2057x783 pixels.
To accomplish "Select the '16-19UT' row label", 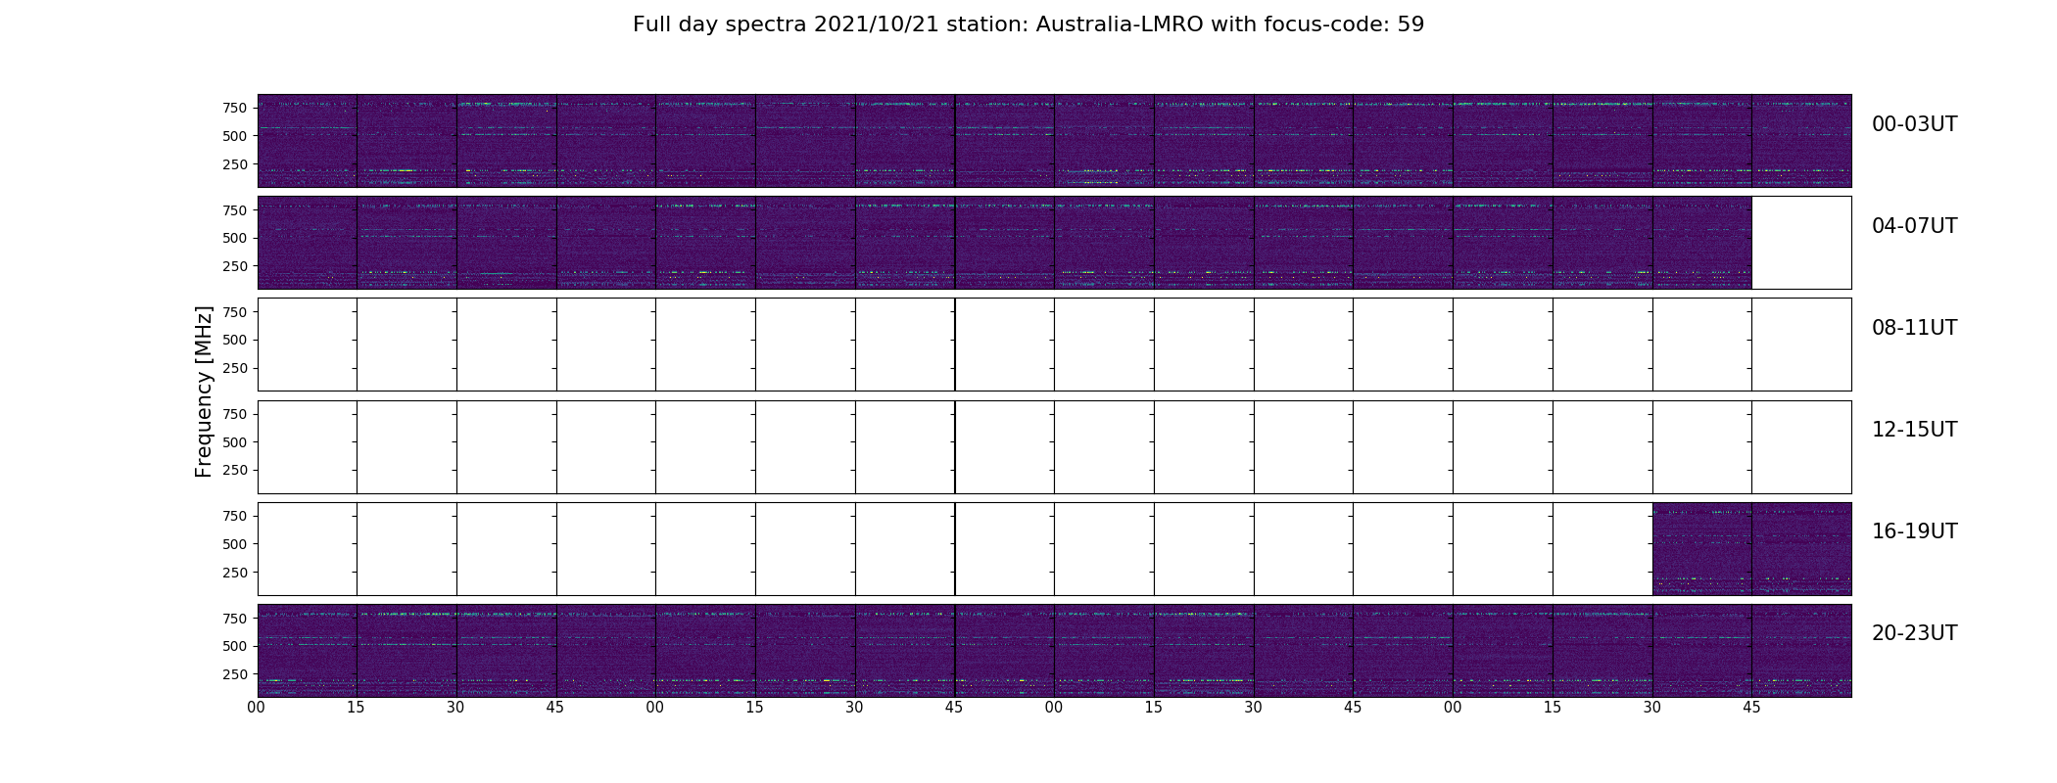I will 1913,531.
